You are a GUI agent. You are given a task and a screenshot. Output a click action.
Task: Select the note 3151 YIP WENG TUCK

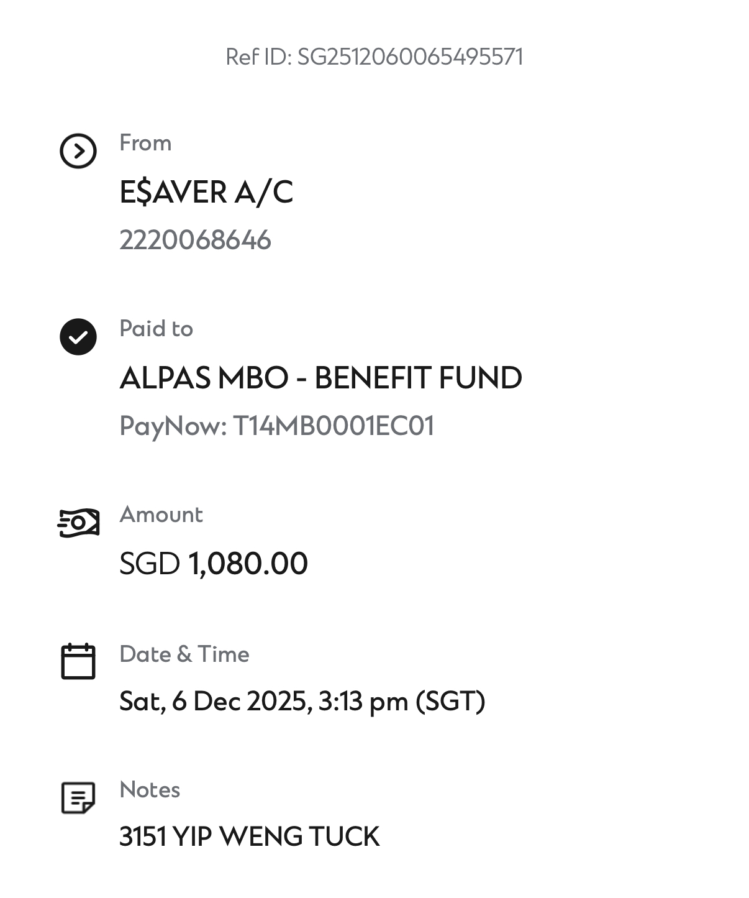[249, 836]
